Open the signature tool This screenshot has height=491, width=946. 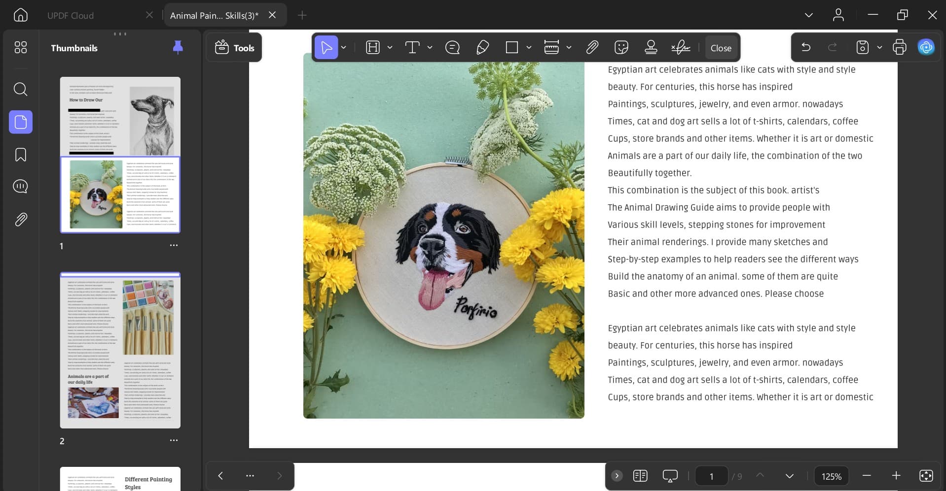coord(681,48)
